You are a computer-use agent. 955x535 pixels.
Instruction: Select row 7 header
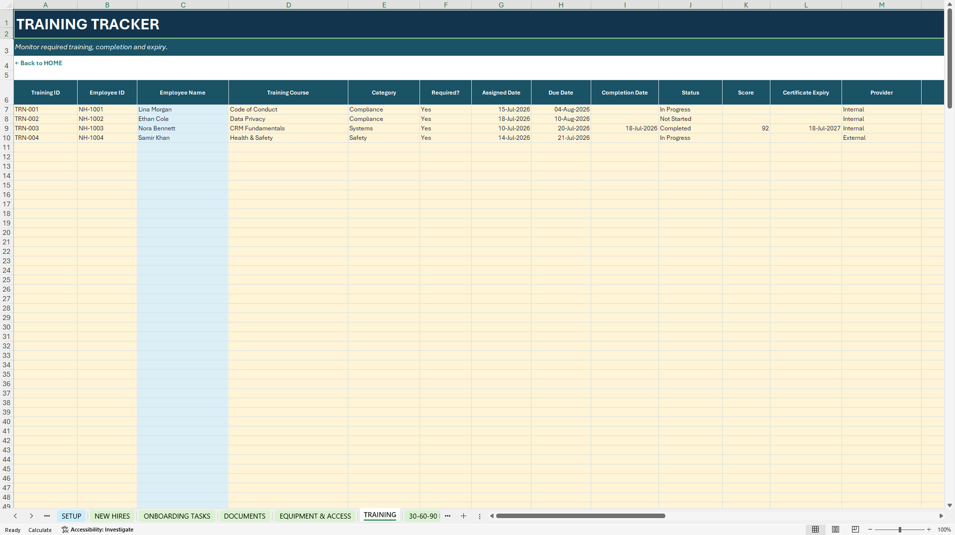[x=6, y=109]
